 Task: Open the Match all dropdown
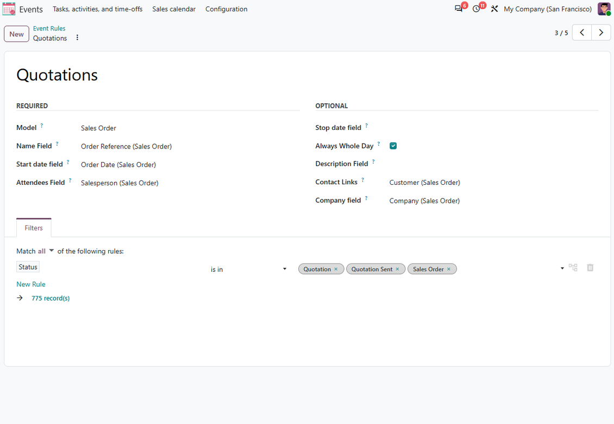pyautogui.click(x=46, y=251)
